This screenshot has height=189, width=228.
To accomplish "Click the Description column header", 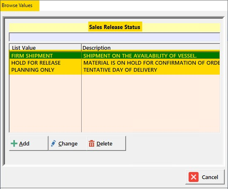I will 150,48.
